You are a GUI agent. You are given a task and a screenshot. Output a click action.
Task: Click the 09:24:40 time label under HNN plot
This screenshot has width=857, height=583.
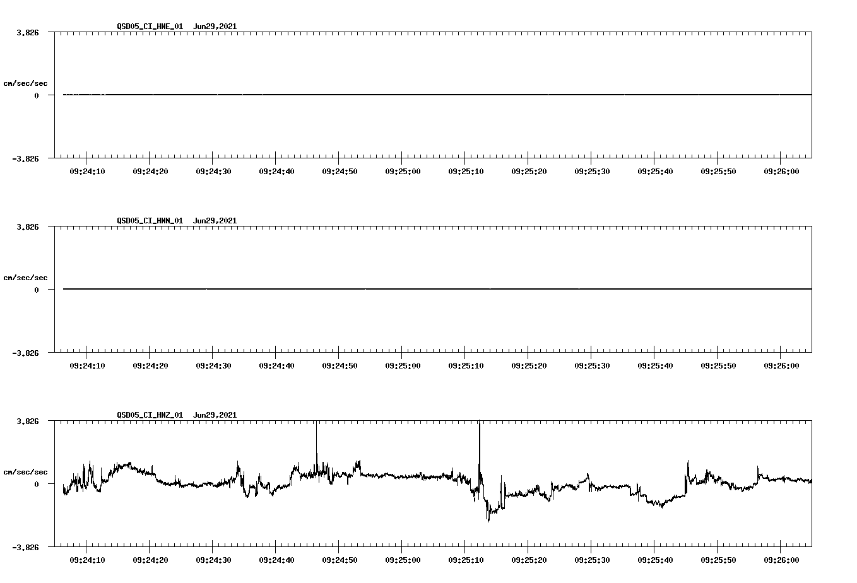coord(276,366)
